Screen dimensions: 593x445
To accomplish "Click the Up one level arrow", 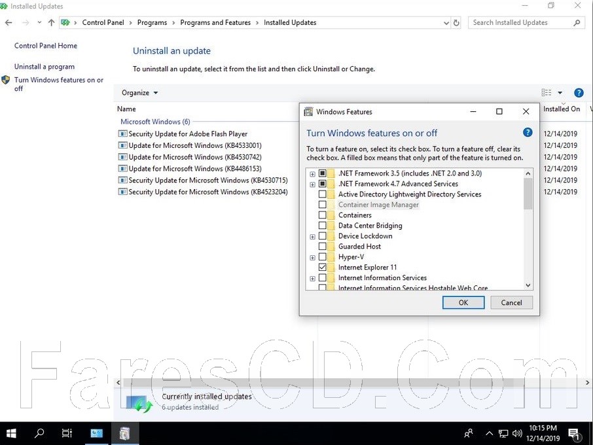I will [x=52, y=23].
